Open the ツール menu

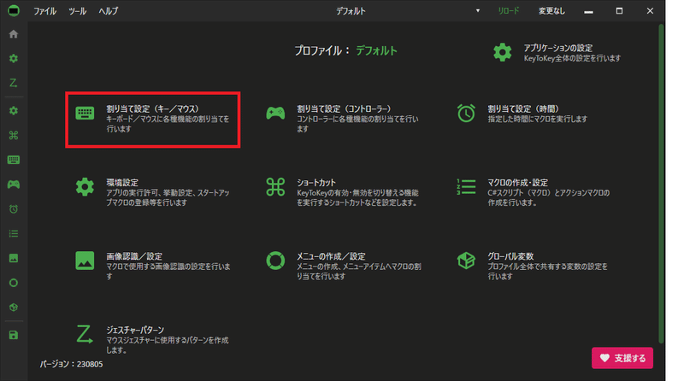tap(78, 11)
